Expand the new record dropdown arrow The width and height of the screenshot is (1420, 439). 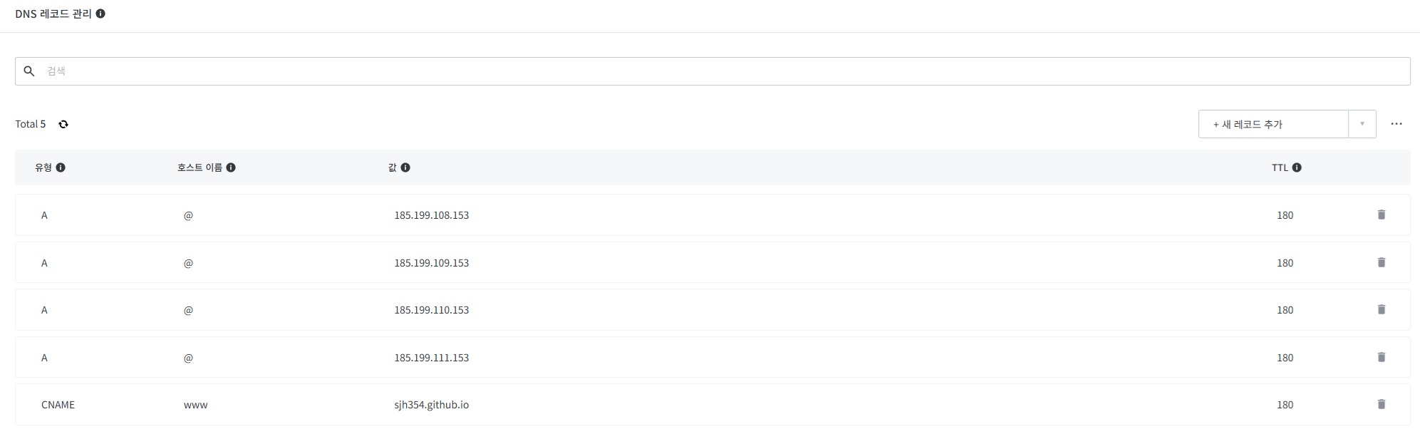(x=1362, y=124)
